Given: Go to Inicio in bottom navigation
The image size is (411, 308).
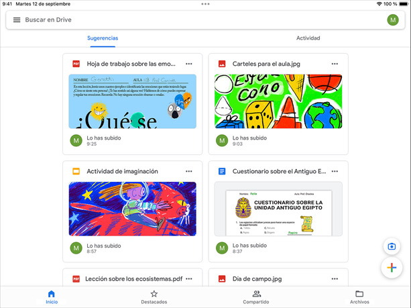Looking at the screenshot, I should point(52,297).
